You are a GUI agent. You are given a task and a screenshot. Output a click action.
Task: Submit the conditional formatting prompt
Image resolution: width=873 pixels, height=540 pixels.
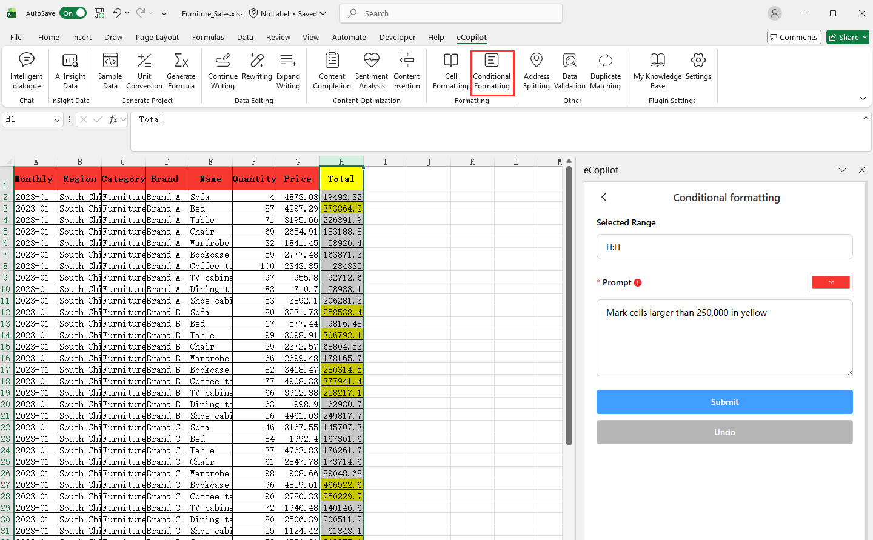click(724, 402)
